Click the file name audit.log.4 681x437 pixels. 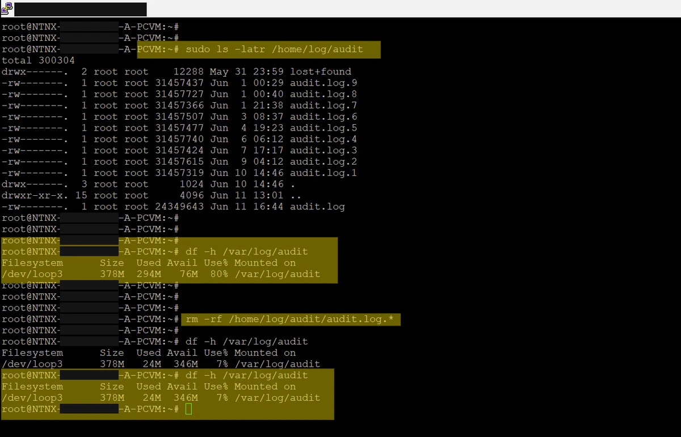[x=323, y=139]
